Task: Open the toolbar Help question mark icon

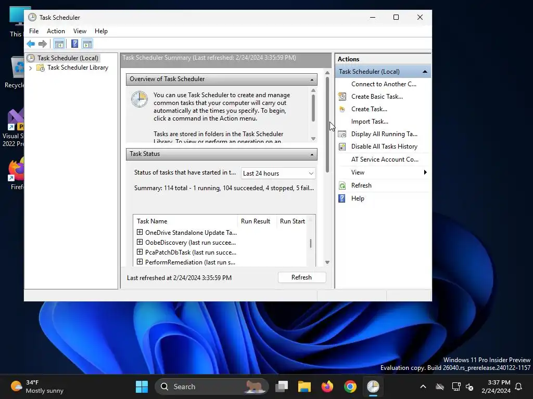Action: click(x=74, y=44)
